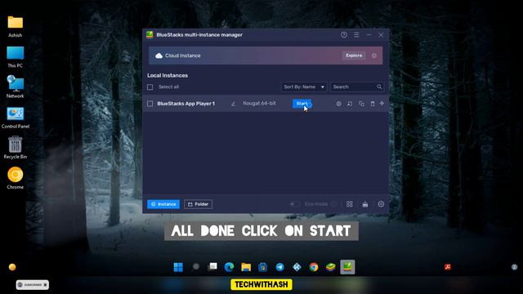This screenshot has width=523, height=294.
Task: Select Recycle Bin desktop icon
Action: click(15, 147)
